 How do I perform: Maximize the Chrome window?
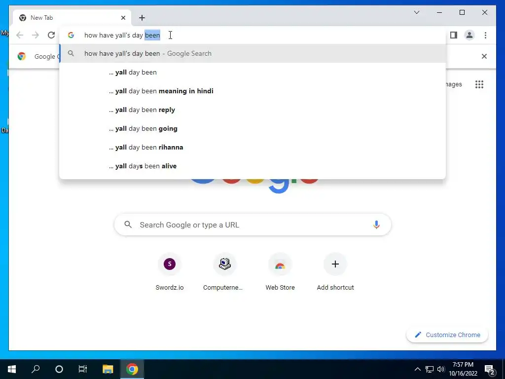[x=462, y=12]
